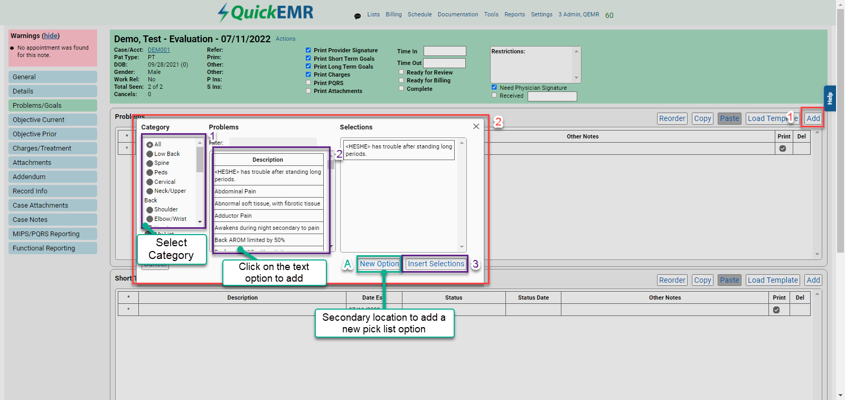Enable Print PQRS checkbox
845x400 pixels.
tap(308, 82)
